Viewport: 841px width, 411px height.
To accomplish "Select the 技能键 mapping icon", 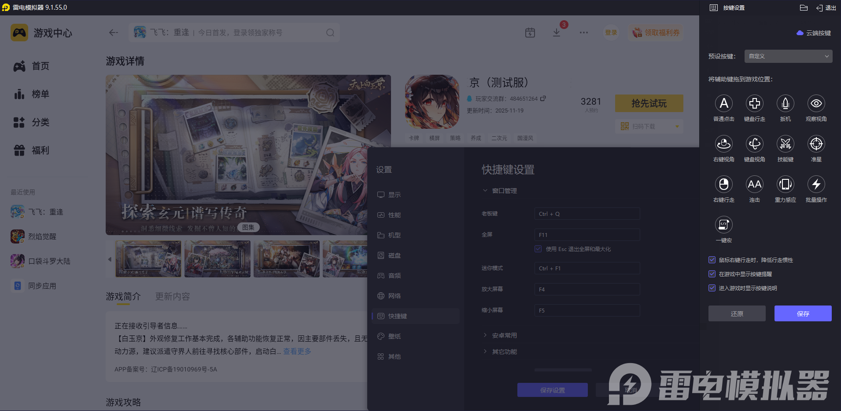I will click(785, 144).
